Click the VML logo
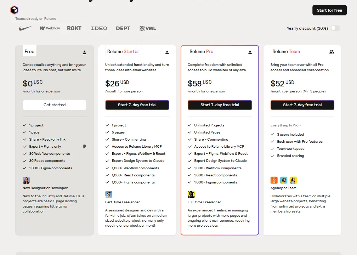357x255 pixels. click(x=148, y=28)
